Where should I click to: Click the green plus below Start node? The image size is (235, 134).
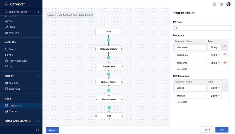click(x=109, y=40)
